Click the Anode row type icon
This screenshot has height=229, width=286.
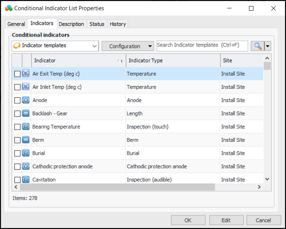point(26,100)
